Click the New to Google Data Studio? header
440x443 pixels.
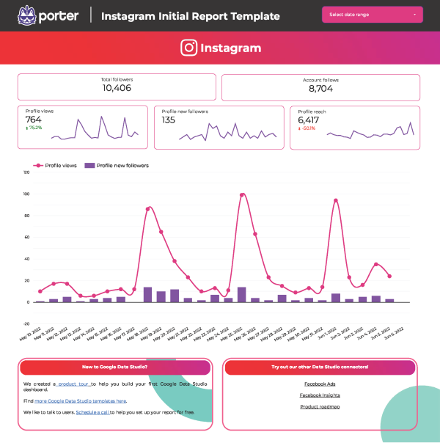point(114,367)
